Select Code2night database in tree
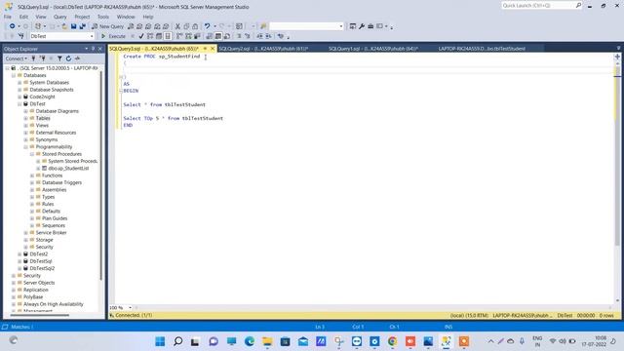 pyautogui.click(x=42, y=97)
